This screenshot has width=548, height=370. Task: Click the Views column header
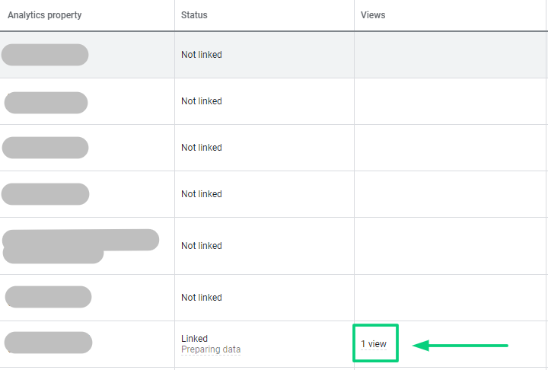[373, 15]
